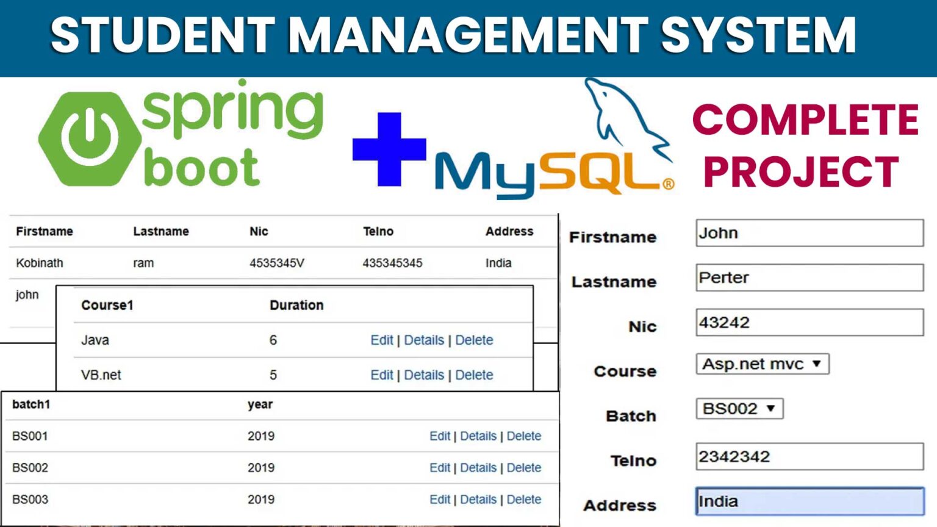Click the COMPLETE PROJECT text

coord(805,145)
